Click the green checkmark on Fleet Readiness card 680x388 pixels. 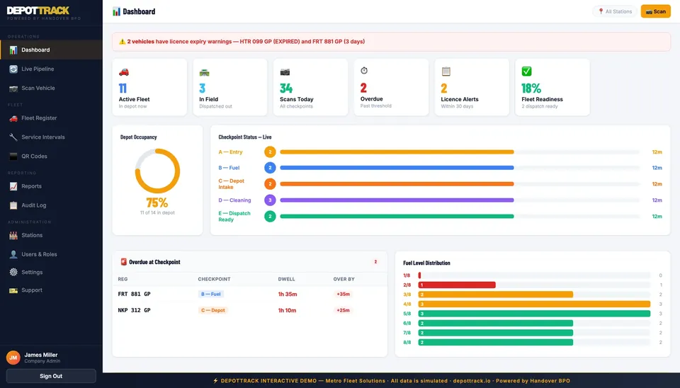click(526, 71)
